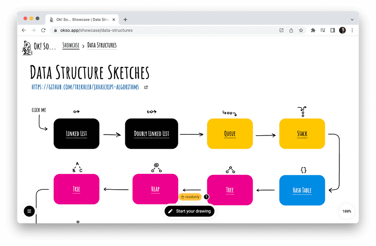Screen dimensions: 376x246
Task: Open the javascript-algorithms GitHub link
Action: [85, 87]
